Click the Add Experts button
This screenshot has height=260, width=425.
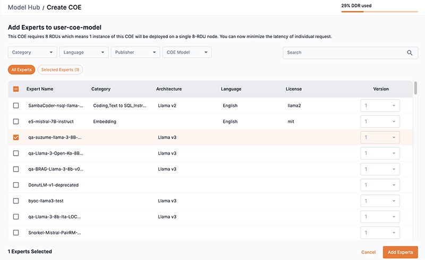(x=401, y=252)
